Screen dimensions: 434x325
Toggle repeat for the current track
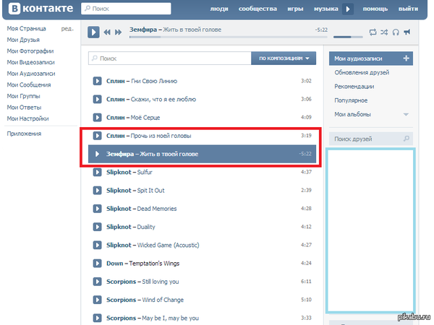[x=373, y=32]
